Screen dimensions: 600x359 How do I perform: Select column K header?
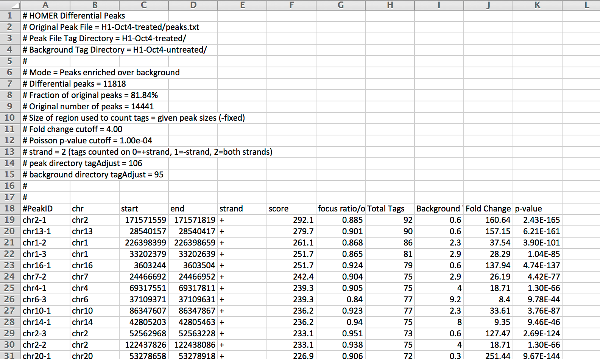coord(538,5)
